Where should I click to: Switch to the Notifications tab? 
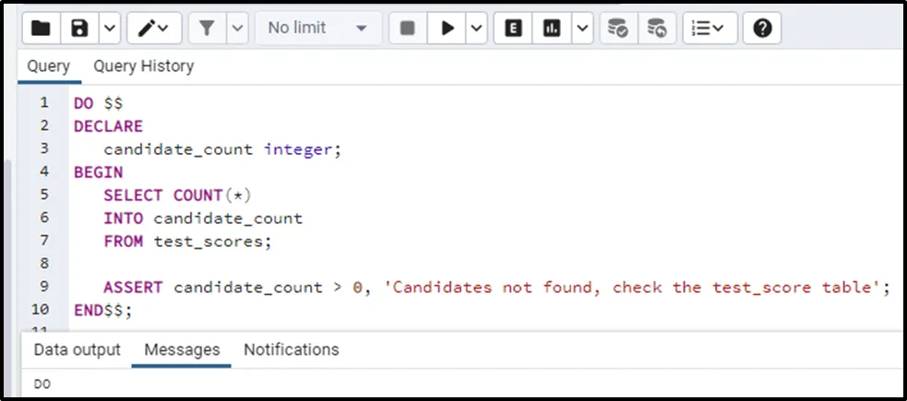pyautogui.click(x=291, y=350)
